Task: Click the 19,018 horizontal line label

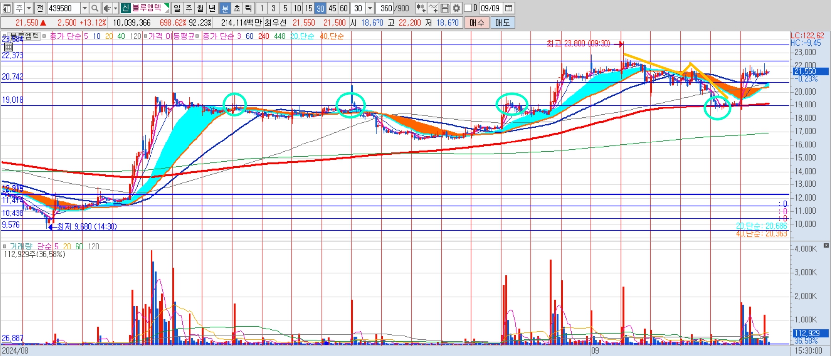Action: pyautogui.click(x=12, y=100)
